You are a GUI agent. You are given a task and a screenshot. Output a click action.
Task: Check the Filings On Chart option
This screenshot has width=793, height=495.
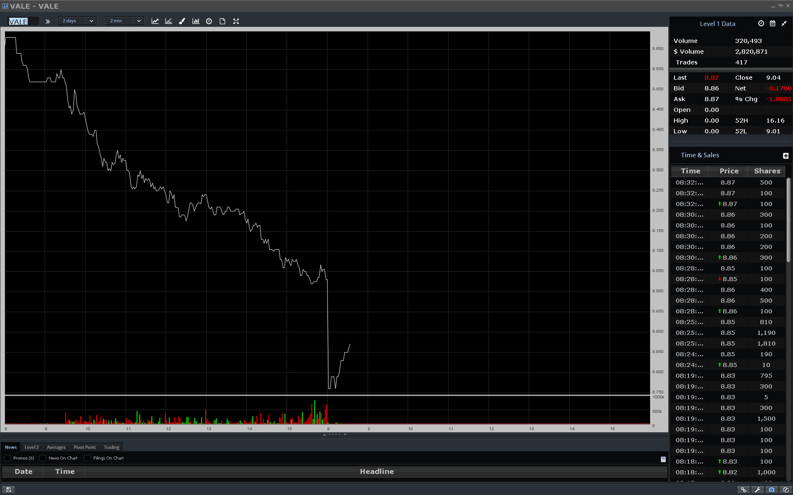(x=88, y=458)
